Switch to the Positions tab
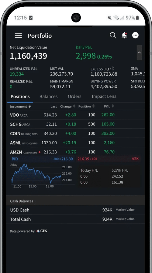This screenshot has height=273, width=152. point(20,96)
